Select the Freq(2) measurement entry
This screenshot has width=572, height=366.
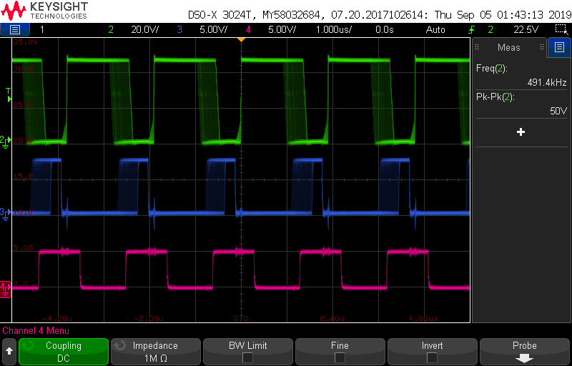[x=492, y=69]
